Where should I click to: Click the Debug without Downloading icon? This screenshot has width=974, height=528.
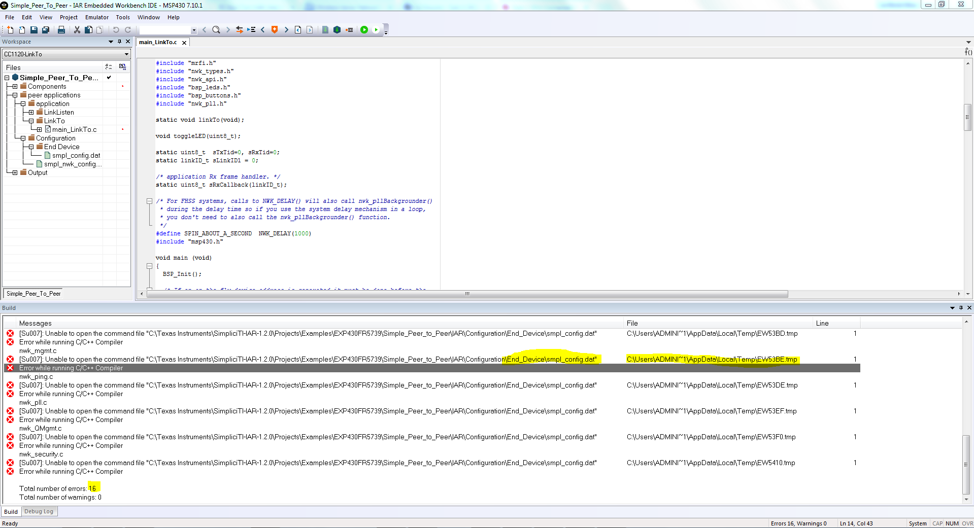pyautogui.click(x=376, y=30)
